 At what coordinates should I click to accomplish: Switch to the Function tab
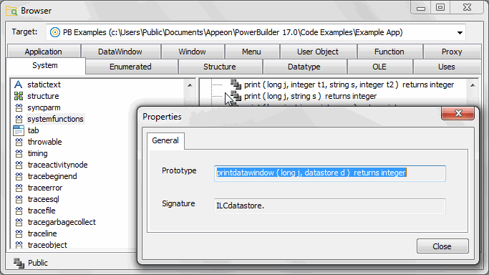[389, 52]
